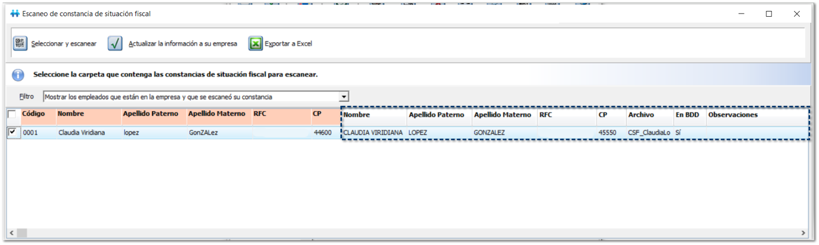Click the orange Apellido Paterno column header

(x=151, y=114)
